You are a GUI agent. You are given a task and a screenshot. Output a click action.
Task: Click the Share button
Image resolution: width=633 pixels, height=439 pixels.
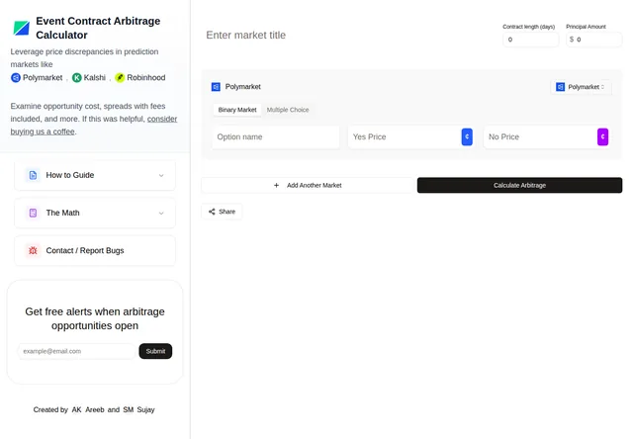[222, 212]
